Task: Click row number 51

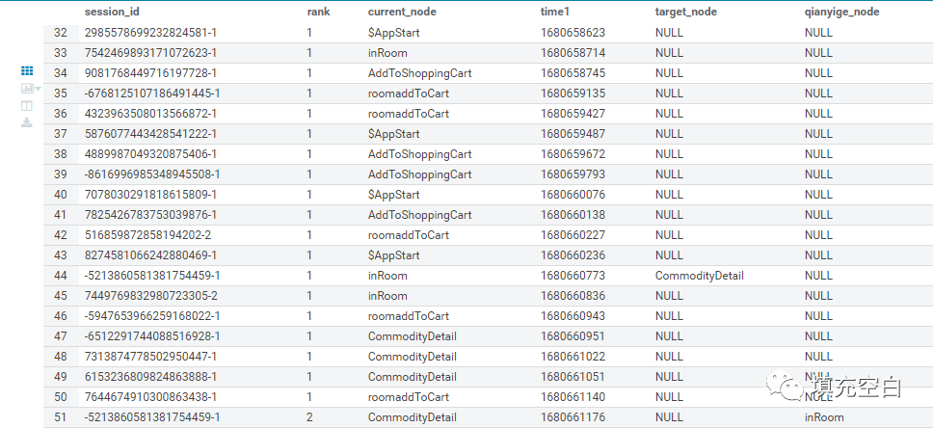Action: [x=61, y=417]
